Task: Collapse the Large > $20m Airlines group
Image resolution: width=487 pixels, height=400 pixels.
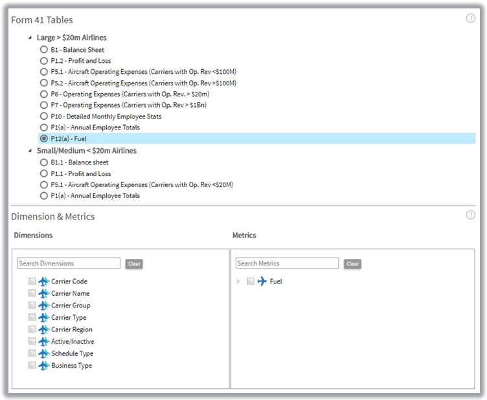Action: 30,38
